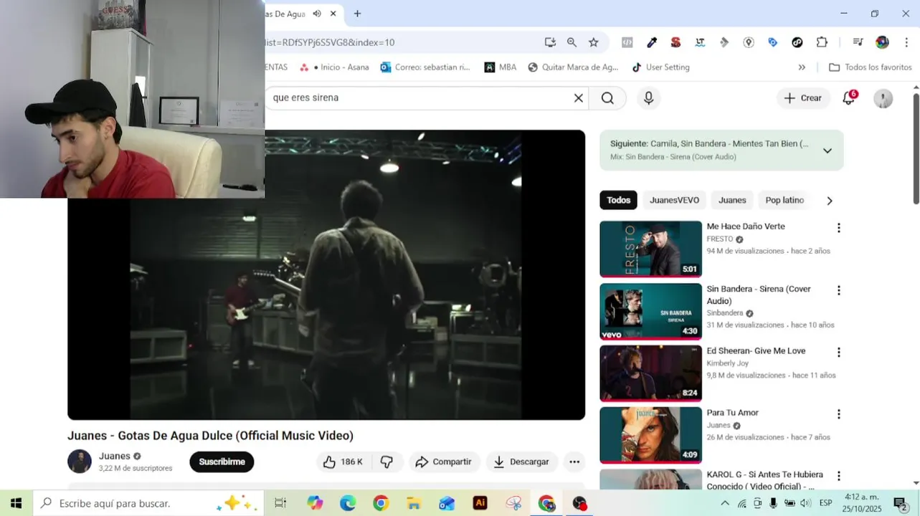Expand the Siguiente mix playlist panel

pos(827,150)
